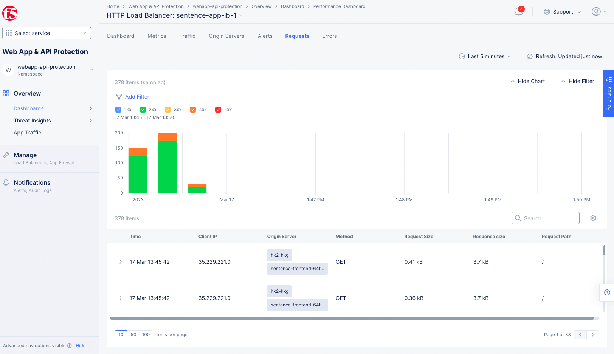
Task: Click the Notifications bell icon in sidebar
Action: click(x=6, y=182)
